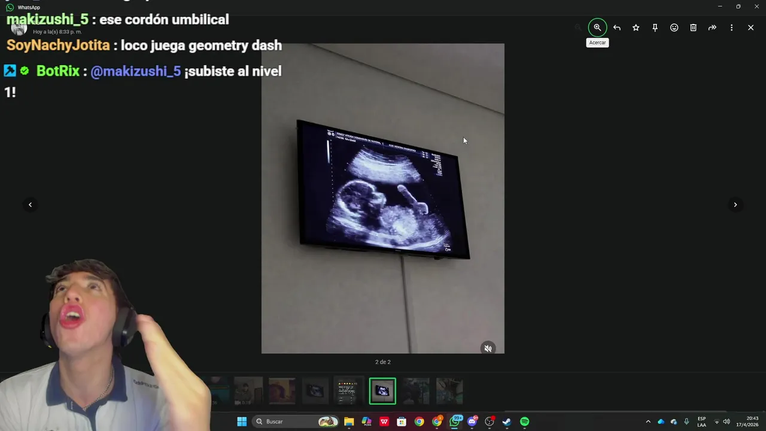Switch the ESP LAA keyboard language

point(701,422)
